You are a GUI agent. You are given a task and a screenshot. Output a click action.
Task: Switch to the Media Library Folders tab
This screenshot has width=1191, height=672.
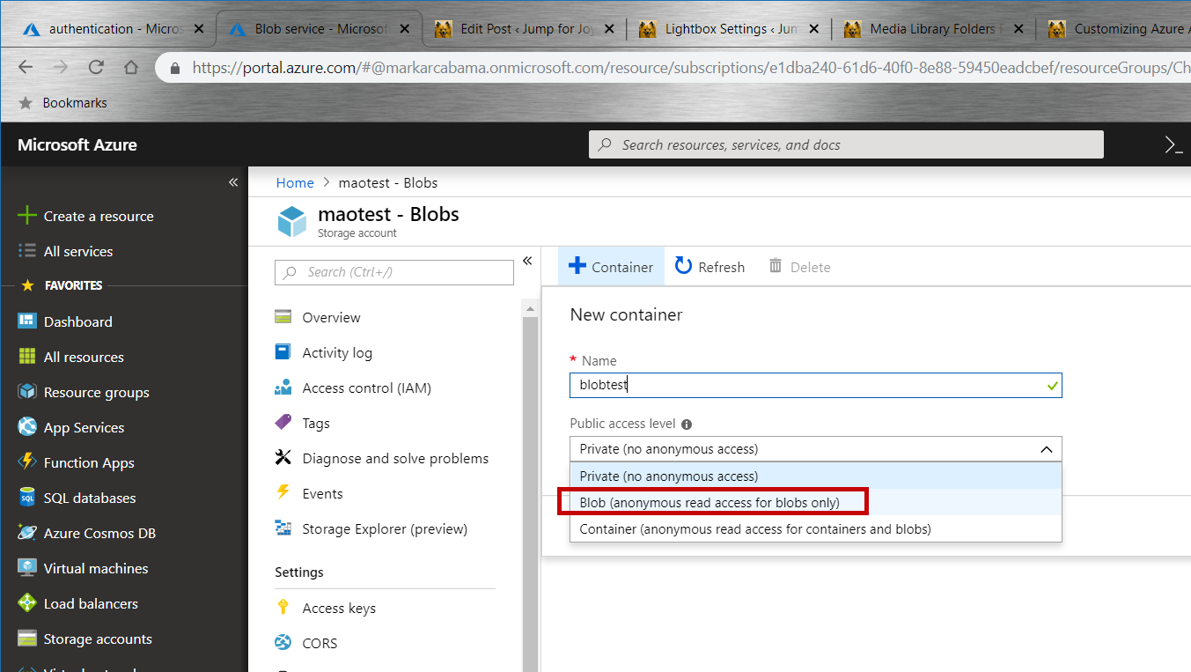pyautogui.click(x=936, y=29)
